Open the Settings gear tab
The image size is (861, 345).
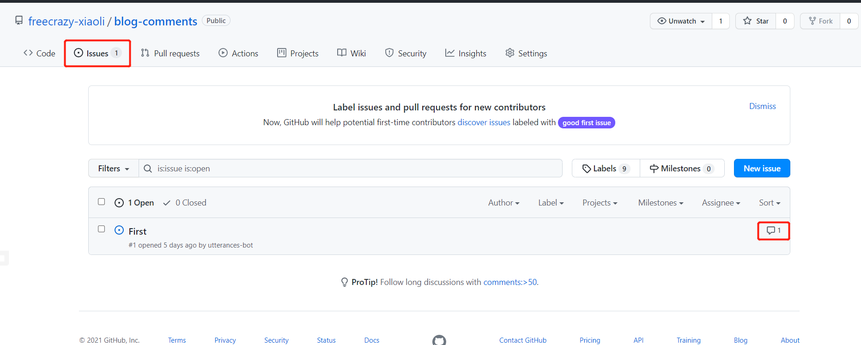526,54
